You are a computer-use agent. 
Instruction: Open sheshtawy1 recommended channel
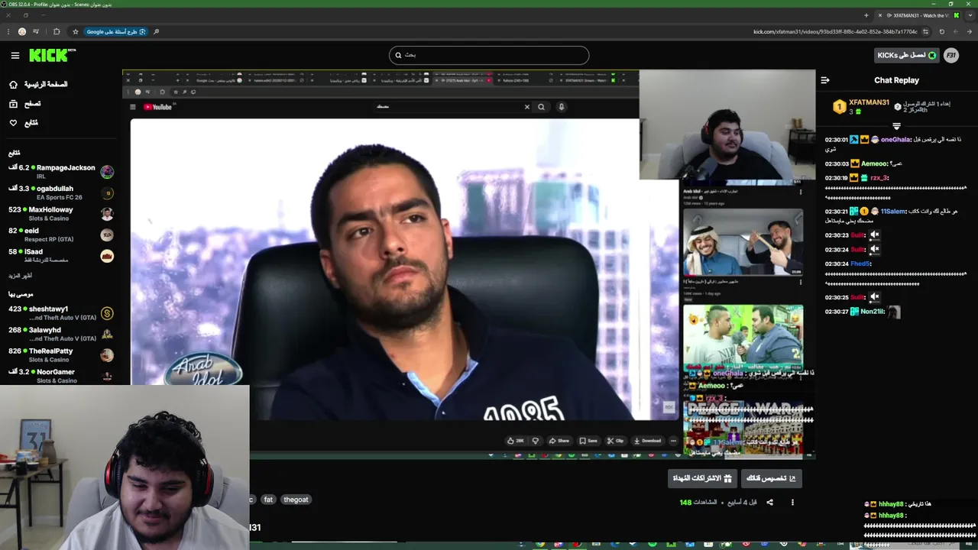click(61, 313)
